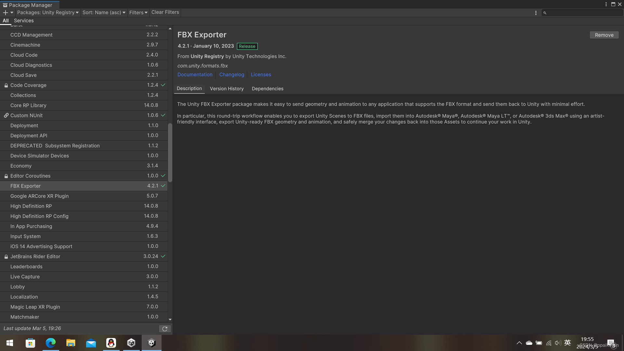Open the Filters dropdown
The width and height of the screenshot is (624, 351).
(138, 13)
